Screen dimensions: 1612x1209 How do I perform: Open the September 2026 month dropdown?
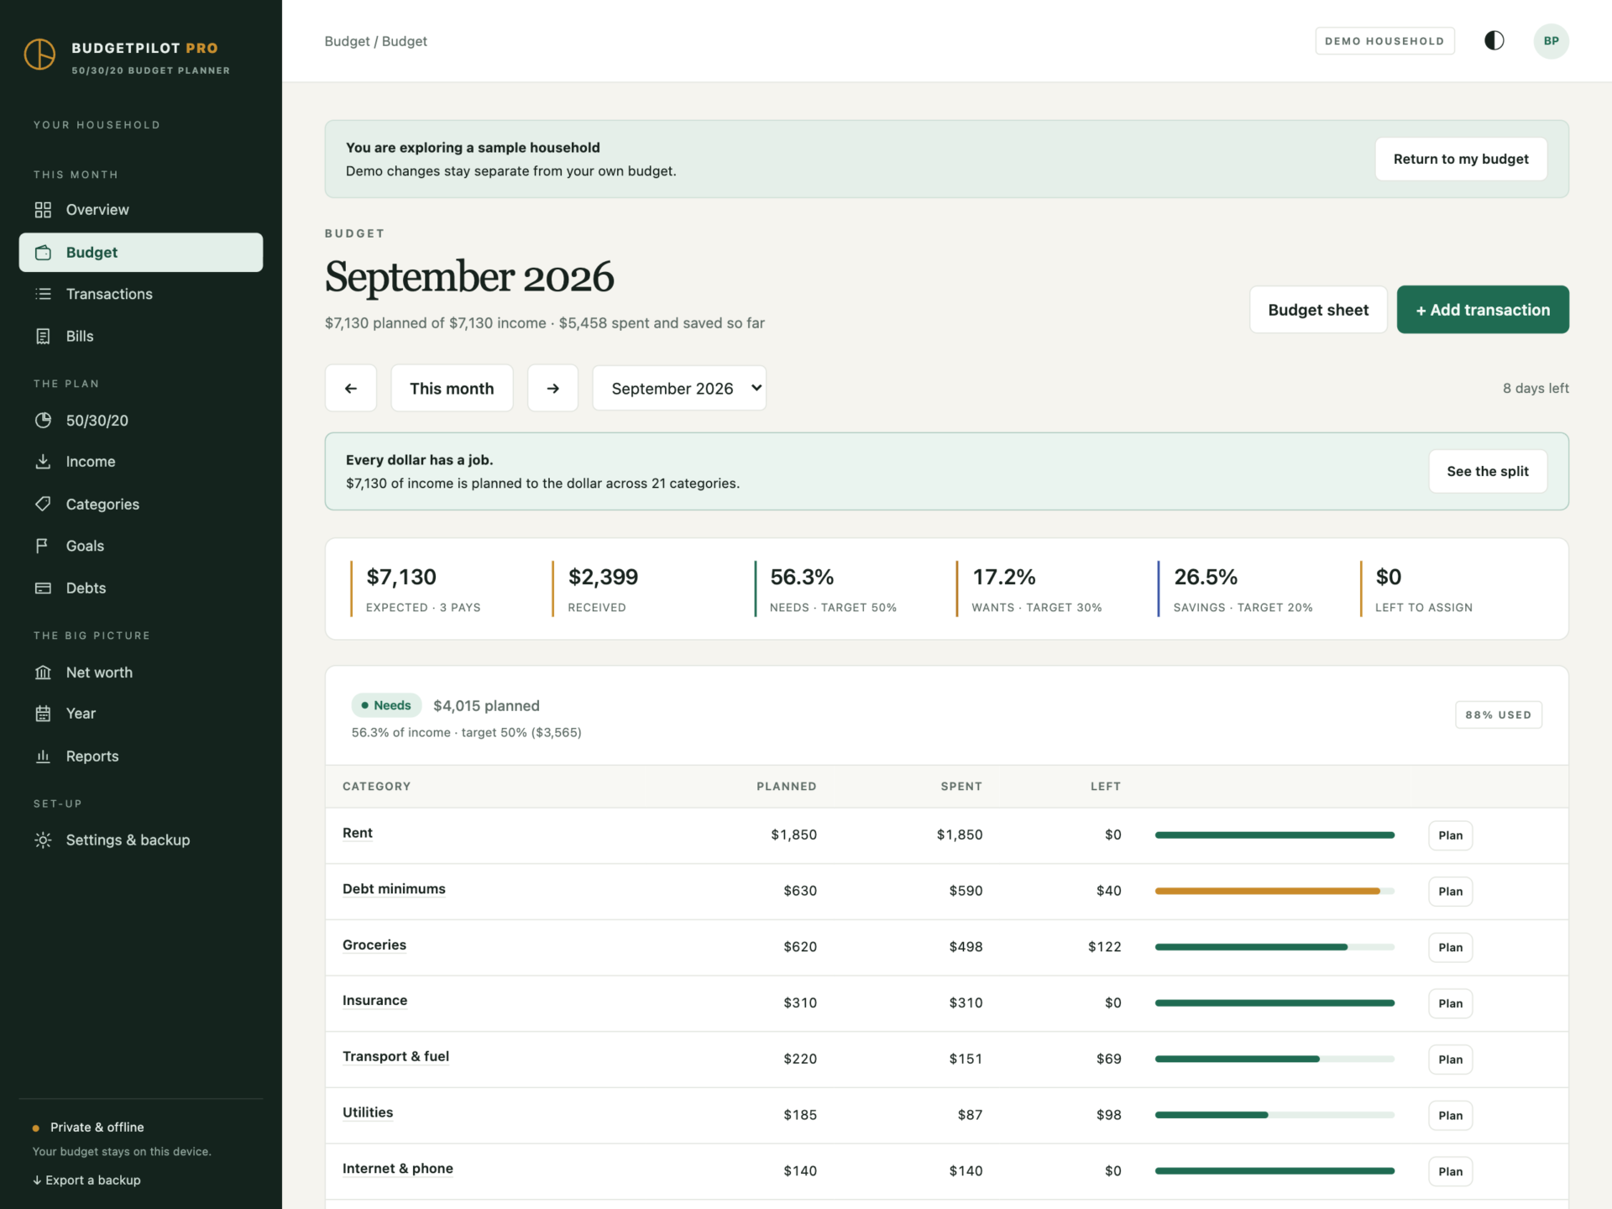click(x=679, y=388)
